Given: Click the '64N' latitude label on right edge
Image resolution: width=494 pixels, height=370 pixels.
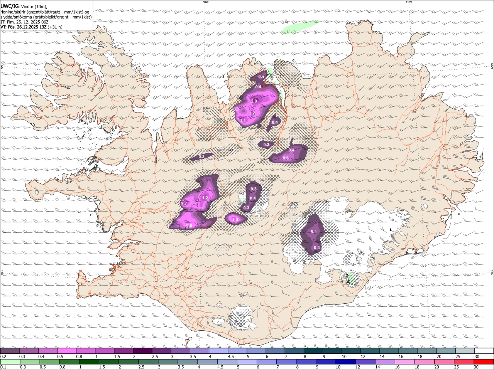Looking at the screenshot, I should [492, 272].
